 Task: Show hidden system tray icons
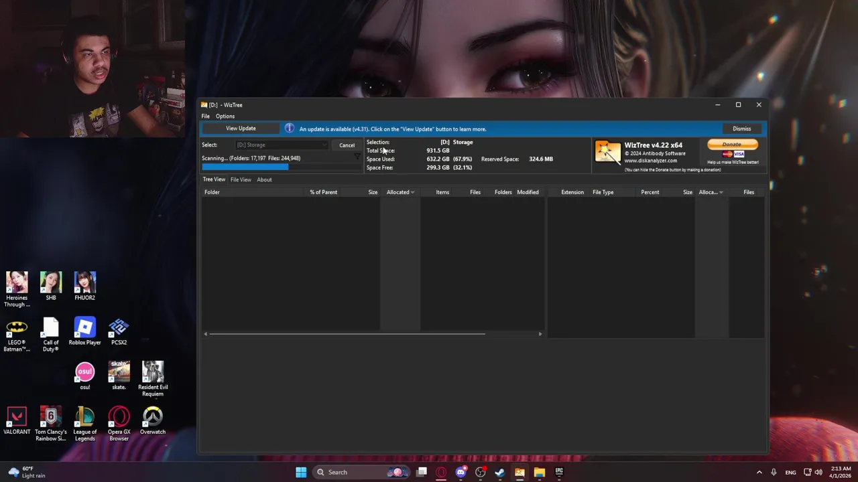[x=759, y=472]
